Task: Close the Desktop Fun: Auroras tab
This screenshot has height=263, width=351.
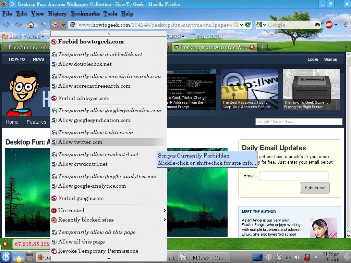Action: click(x=252, y=47)
